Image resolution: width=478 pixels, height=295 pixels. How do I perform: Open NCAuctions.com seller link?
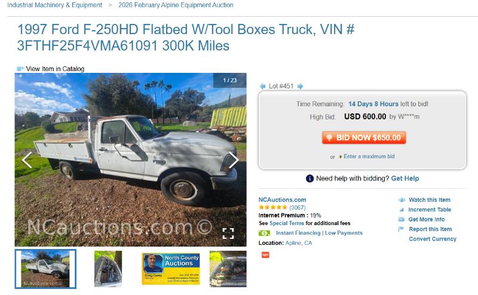pyautogui.click(x=282, y=200)
